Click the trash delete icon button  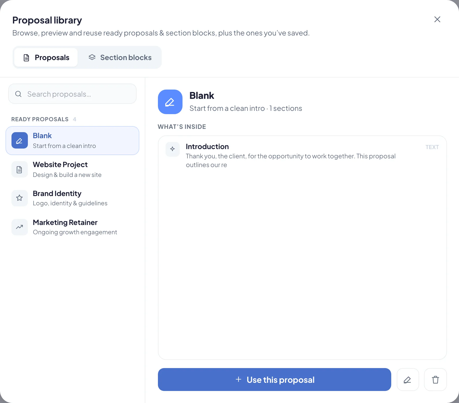coord(436,380)
